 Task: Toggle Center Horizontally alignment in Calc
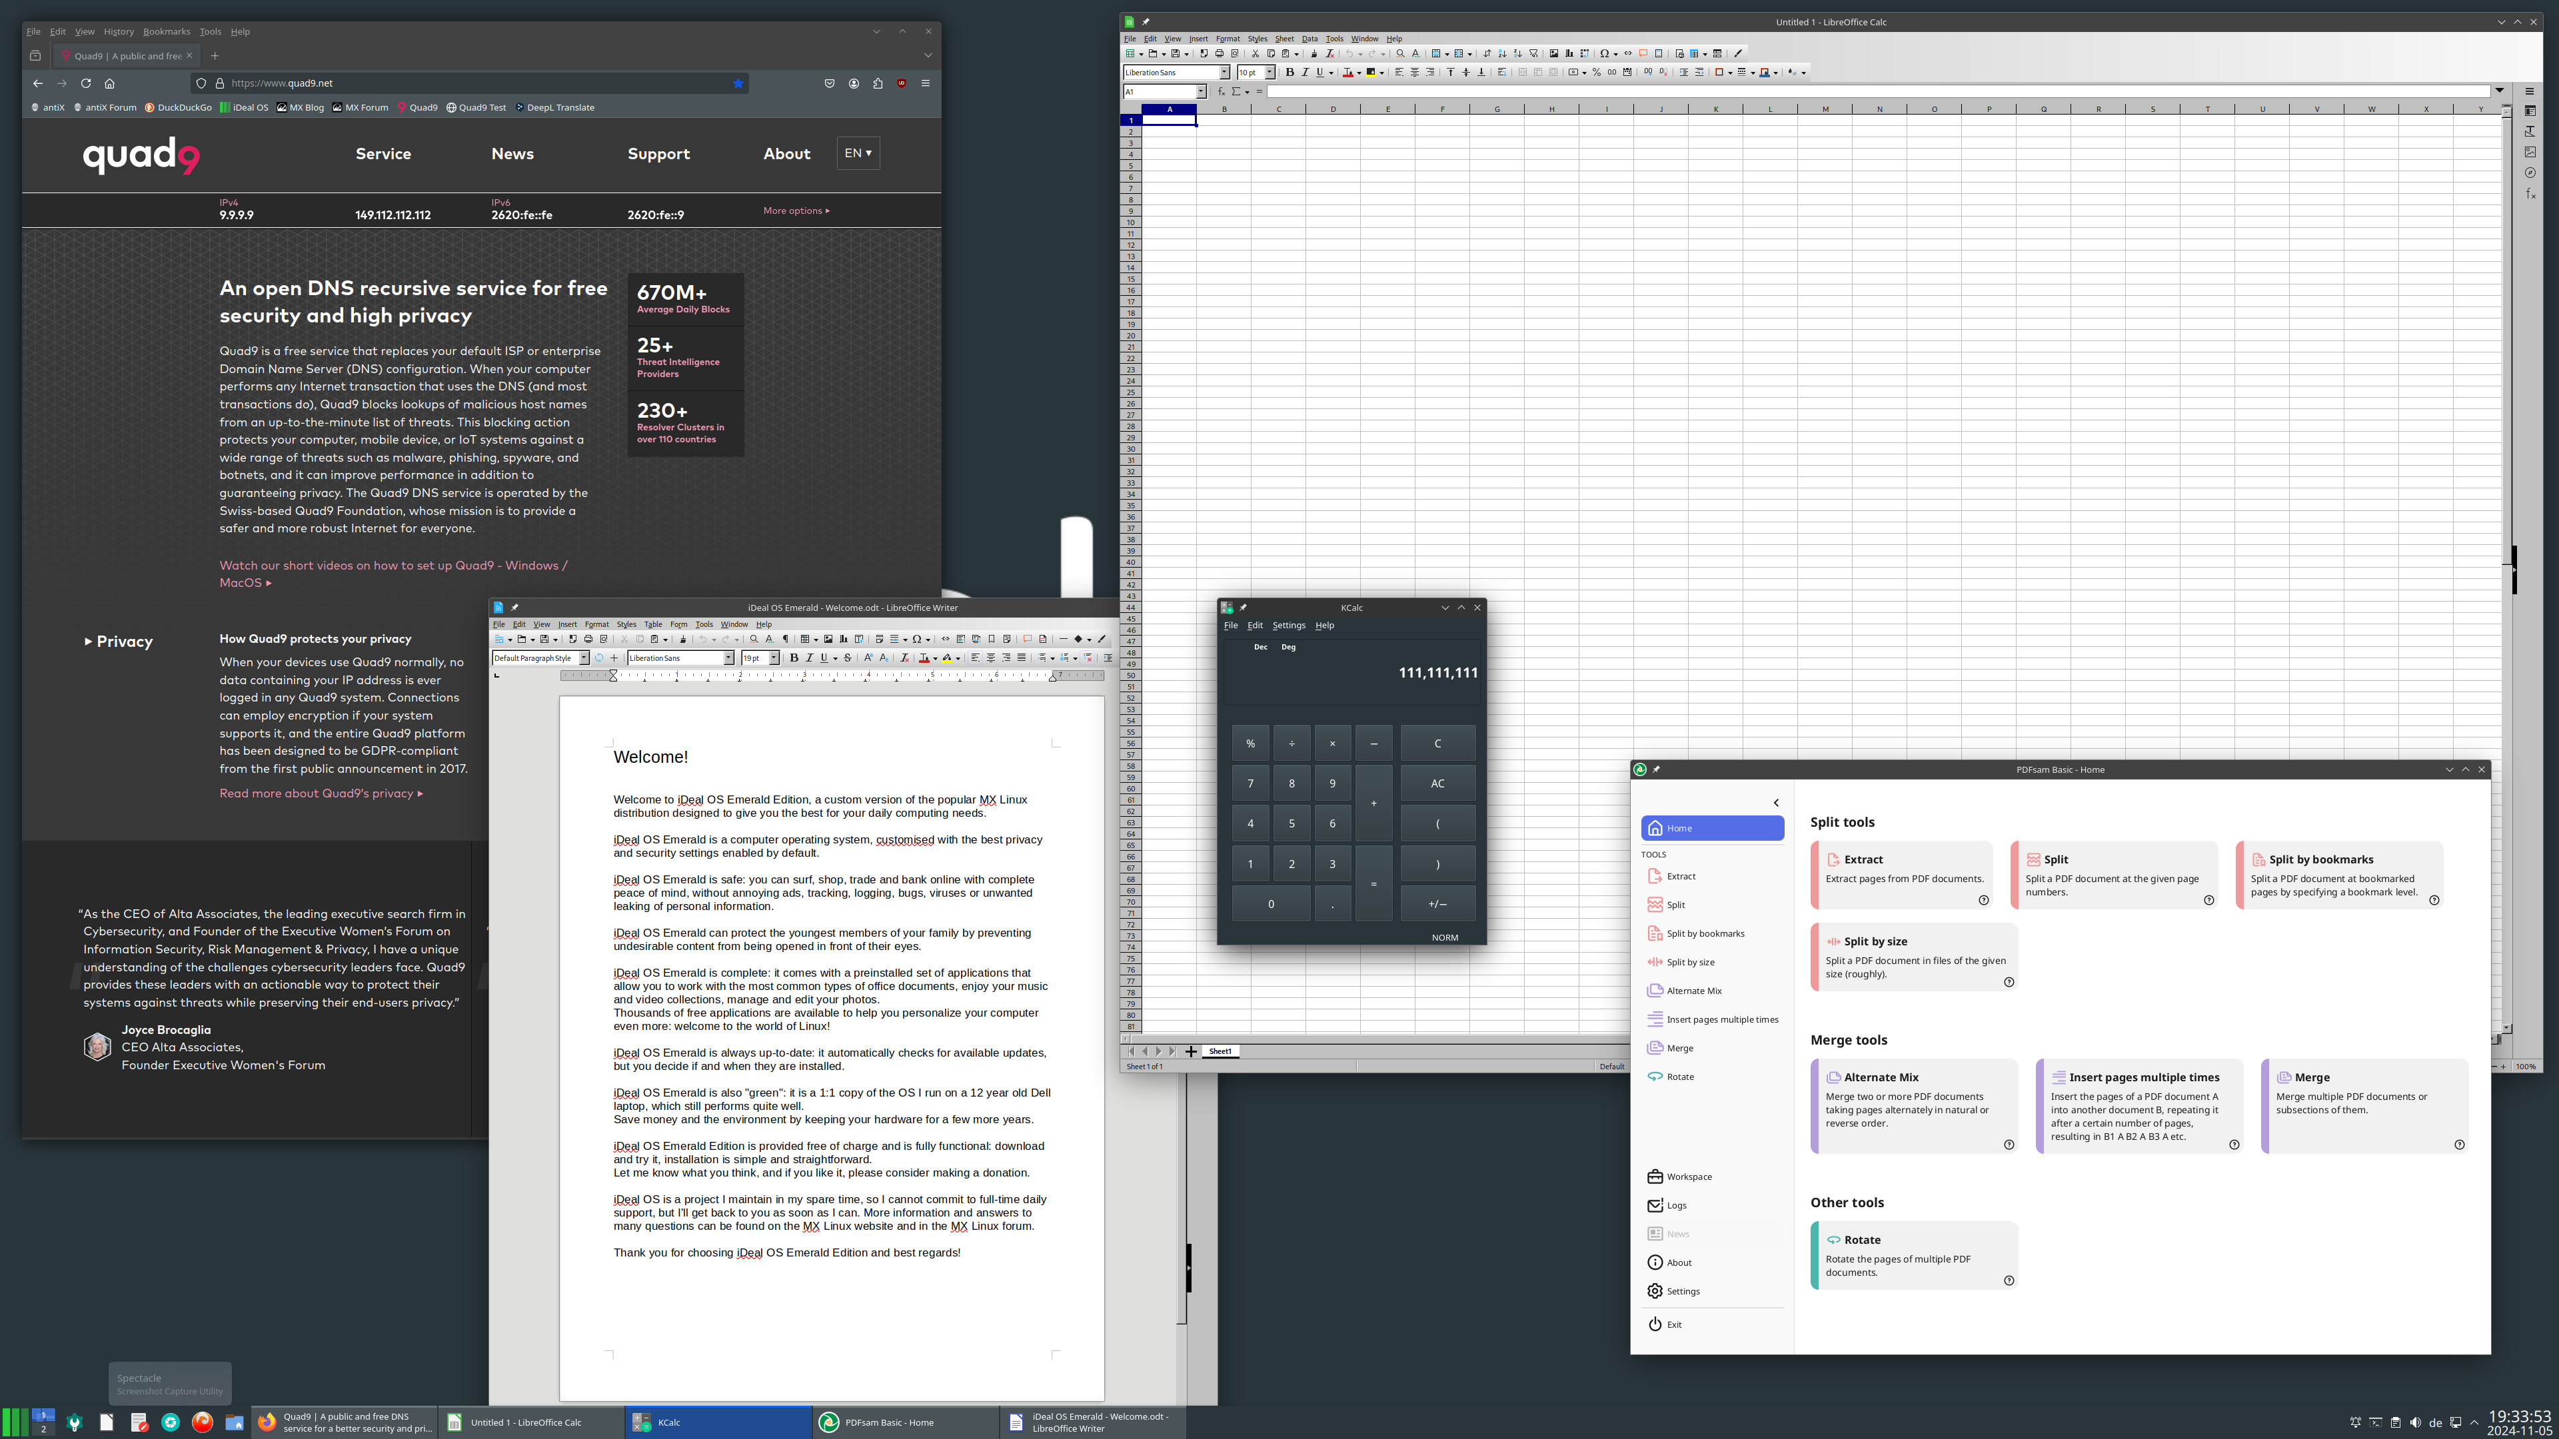tap(1415, 73)
